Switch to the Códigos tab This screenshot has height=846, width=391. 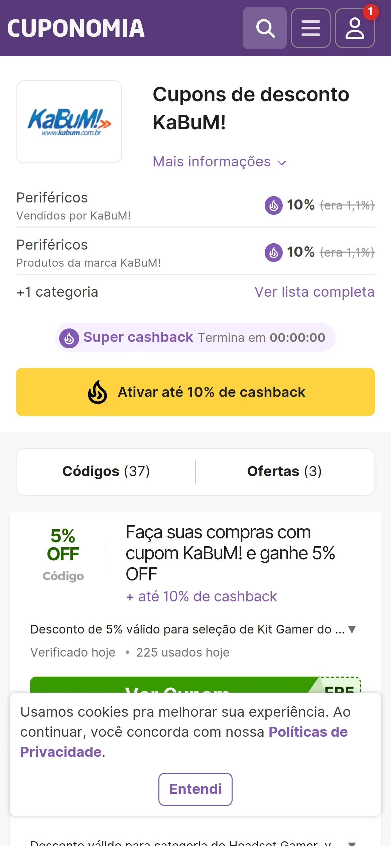pyautogui.click(x=106, y=471)
